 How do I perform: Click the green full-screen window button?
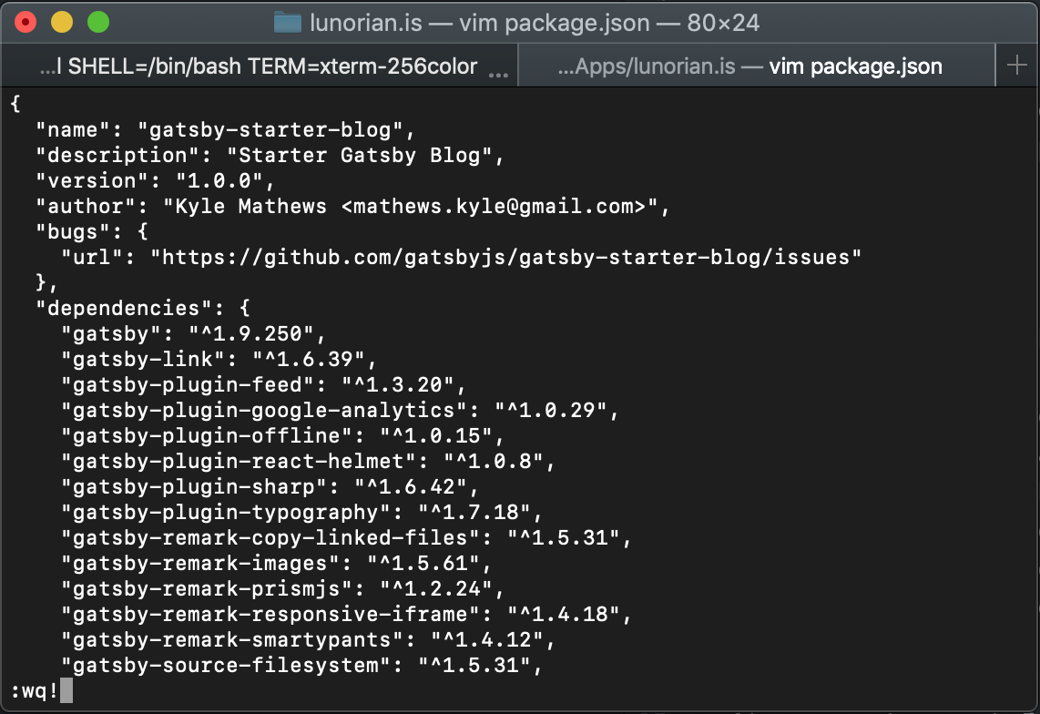97,22
